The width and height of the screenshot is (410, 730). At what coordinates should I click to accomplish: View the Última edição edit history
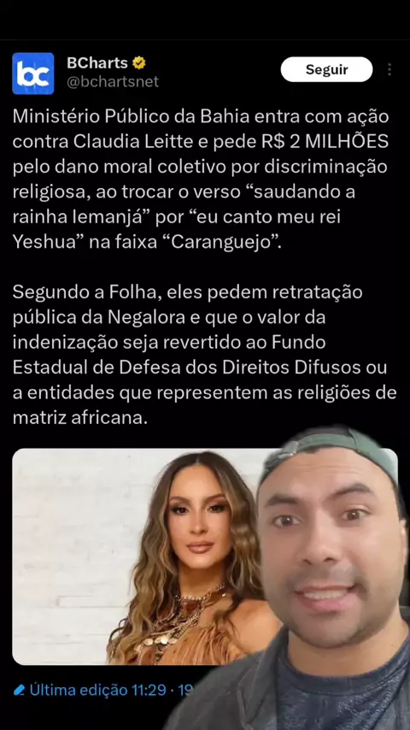pyautogui.click(x=79, y=690)
